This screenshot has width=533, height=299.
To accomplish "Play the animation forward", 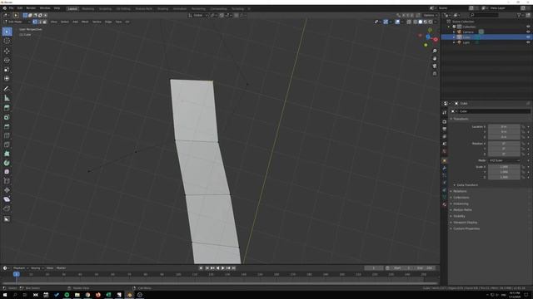I will click(x=223, y=268).
